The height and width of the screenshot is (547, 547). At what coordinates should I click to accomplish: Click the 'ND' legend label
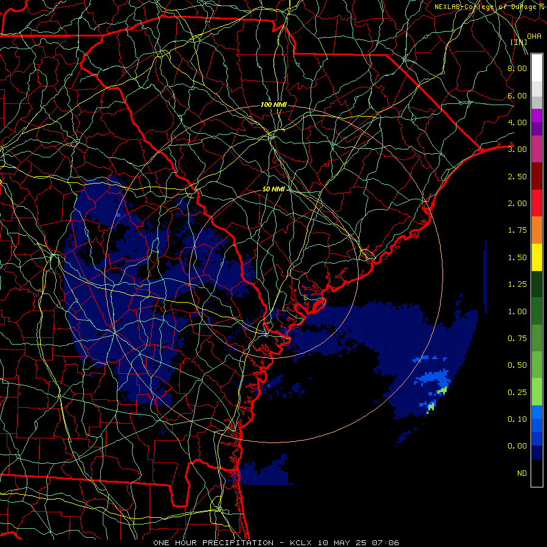point(522,473)
